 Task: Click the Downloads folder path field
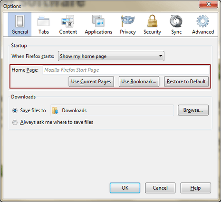click(x=112, y=110)
